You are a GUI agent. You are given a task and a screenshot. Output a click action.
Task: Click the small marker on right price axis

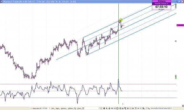[176, 41]
